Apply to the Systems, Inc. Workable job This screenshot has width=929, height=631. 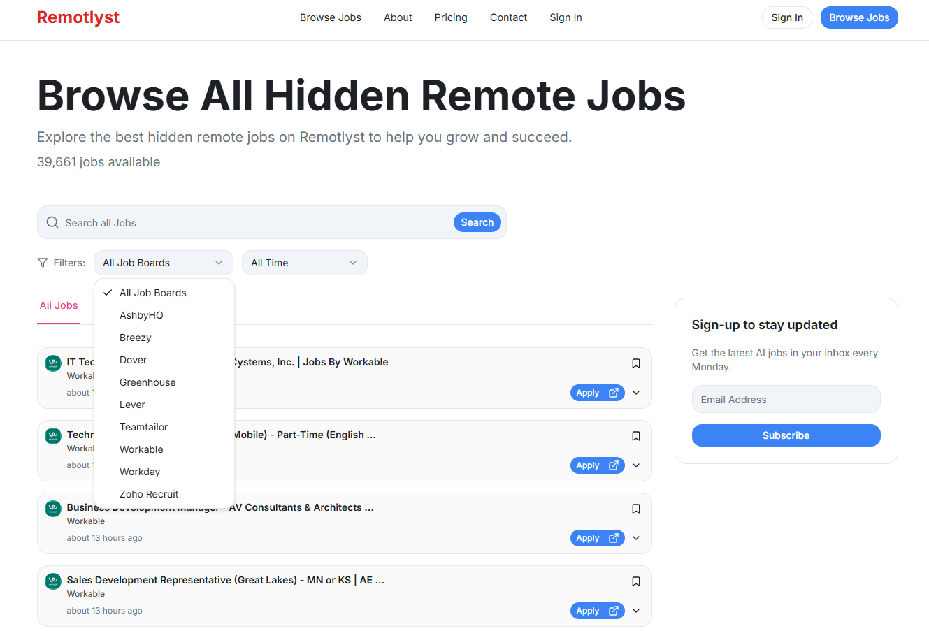597,393
